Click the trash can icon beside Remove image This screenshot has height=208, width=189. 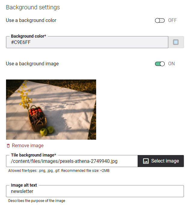[8, 146]
